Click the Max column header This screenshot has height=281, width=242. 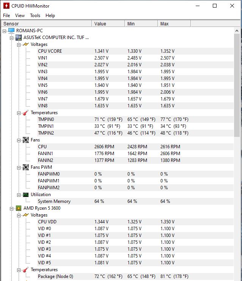point(174,24)
